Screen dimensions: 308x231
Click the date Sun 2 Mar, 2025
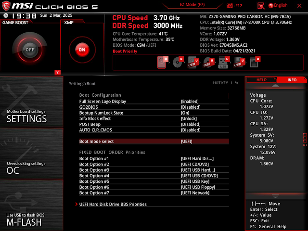(x=56, y=15)
